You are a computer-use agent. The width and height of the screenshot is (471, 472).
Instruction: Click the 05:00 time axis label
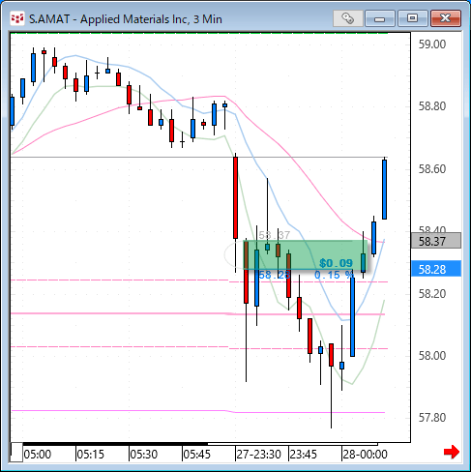click(38, 455)
